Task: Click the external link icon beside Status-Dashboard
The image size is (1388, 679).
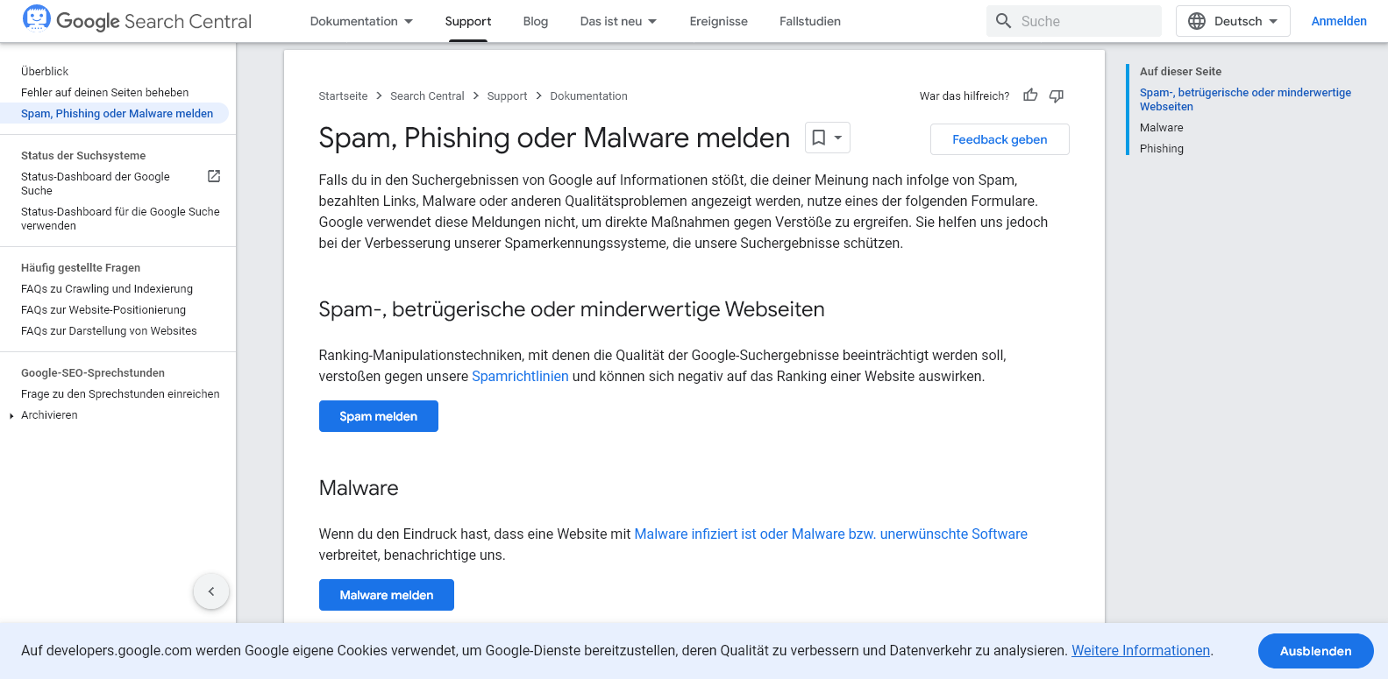Action: coord(214,176)
